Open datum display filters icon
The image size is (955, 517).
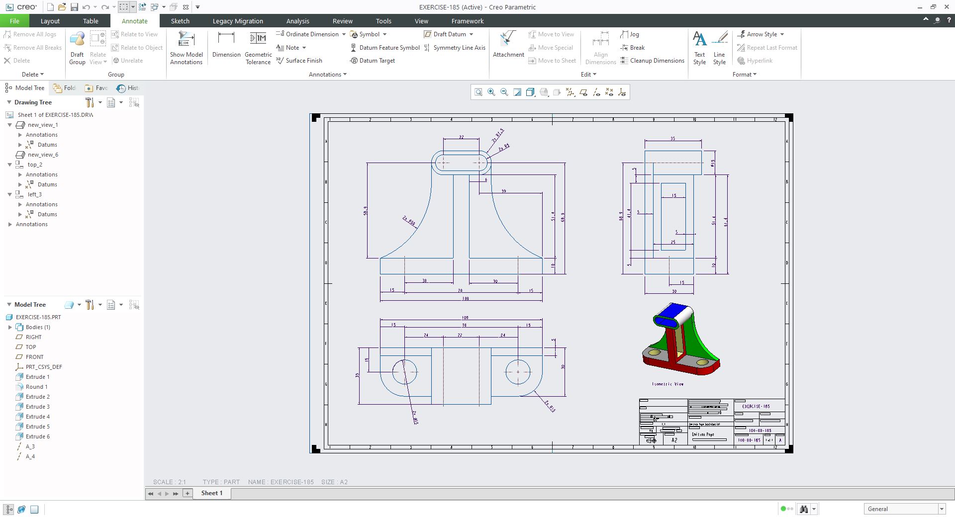(570, 92)
